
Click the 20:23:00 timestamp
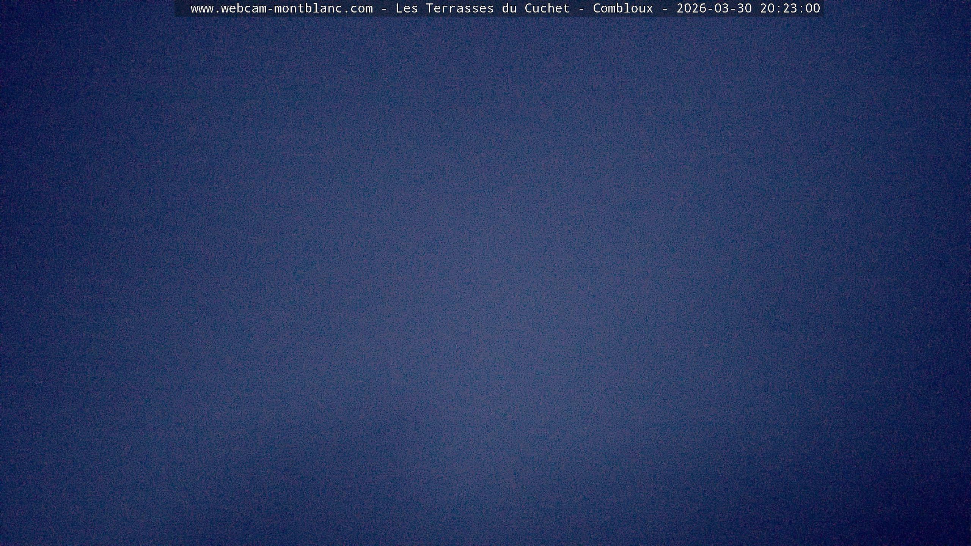click(790, 8)
